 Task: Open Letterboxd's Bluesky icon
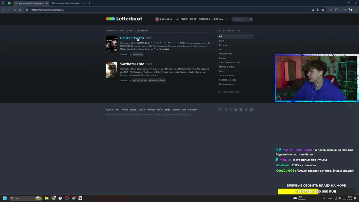pyautogui.click(x=236, y=110)
